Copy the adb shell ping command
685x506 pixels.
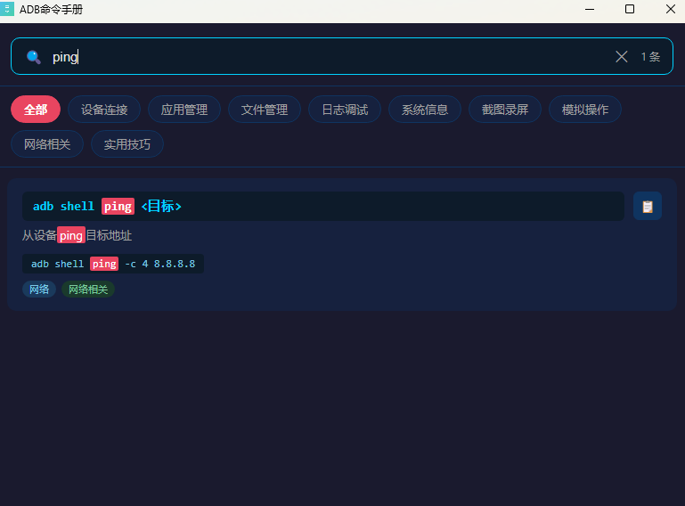[648, 206]
